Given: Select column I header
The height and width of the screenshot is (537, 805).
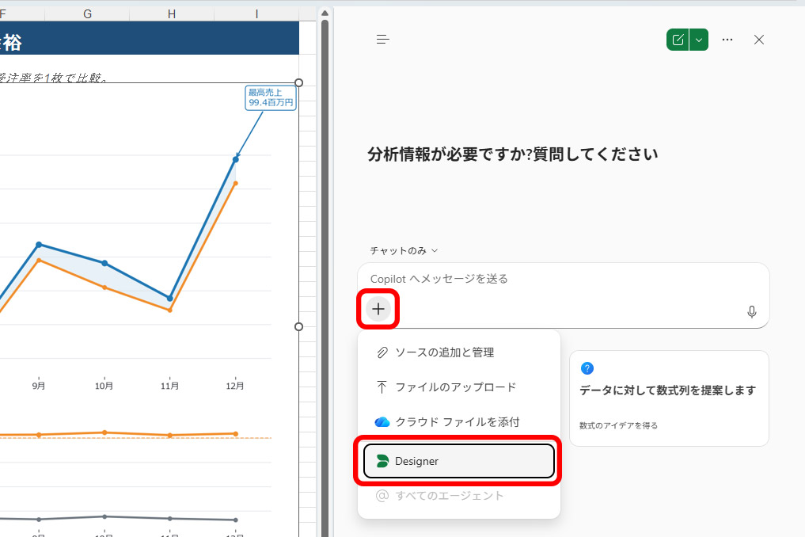Looking at the screenshot, I should pos(256,14).
